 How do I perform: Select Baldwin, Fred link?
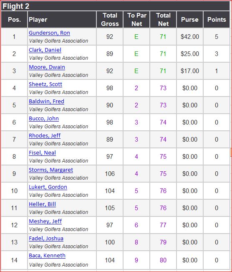coord(46,101)
